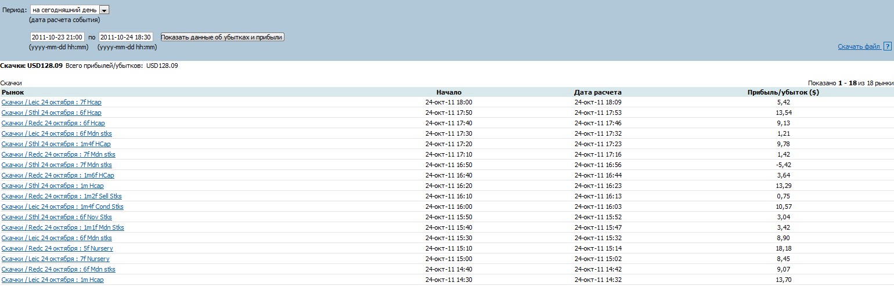The height and width of the screenshot is (286, 894).
Task: Open Leic 24 октября 1m4f Cond Stks
Action: [63, 207]
